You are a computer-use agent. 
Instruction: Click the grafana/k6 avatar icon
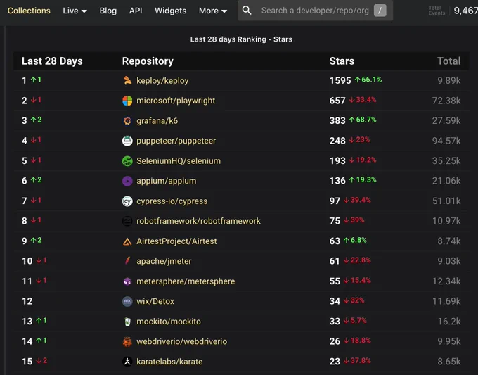tap(127, 121)
